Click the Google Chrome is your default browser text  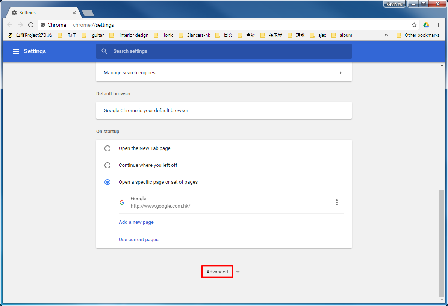pyautogui.click(x=146, y=110)
